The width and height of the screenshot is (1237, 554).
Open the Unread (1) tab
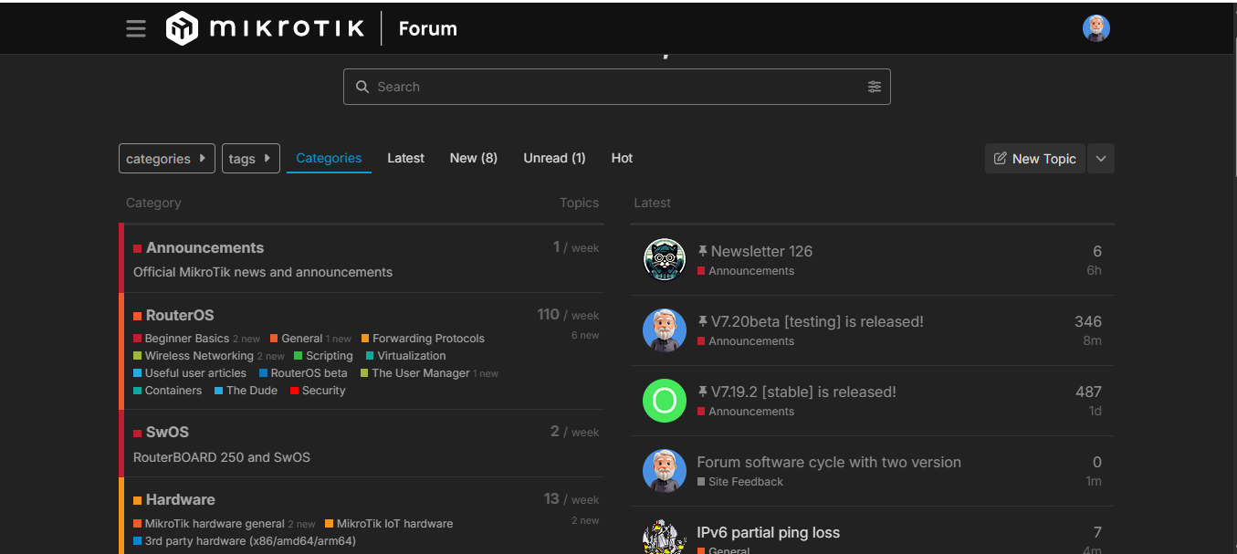pos(554,158)
